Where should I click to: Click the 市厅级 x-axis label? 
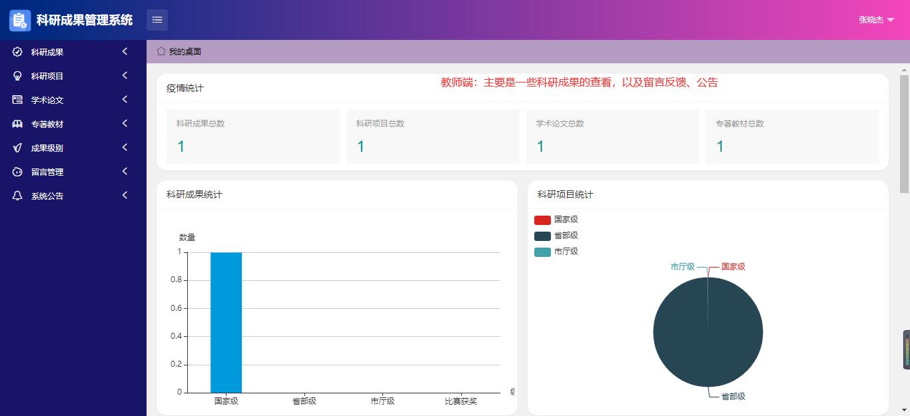382,401
